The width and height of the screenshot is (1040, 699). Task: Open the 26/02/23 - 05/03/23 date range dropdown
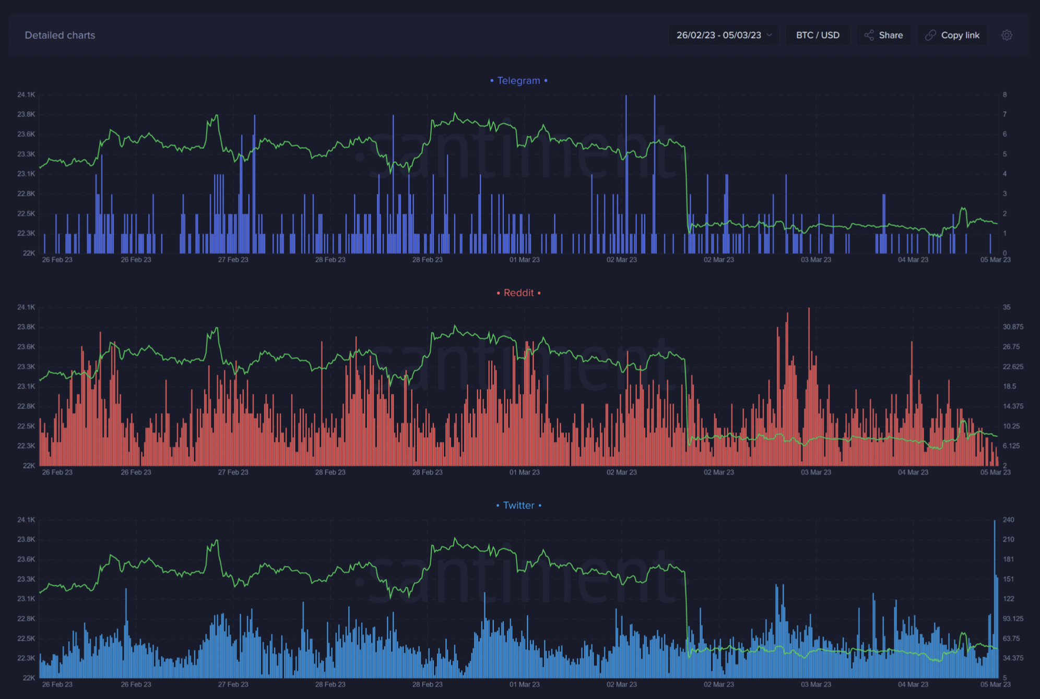(x=724, y=35)
